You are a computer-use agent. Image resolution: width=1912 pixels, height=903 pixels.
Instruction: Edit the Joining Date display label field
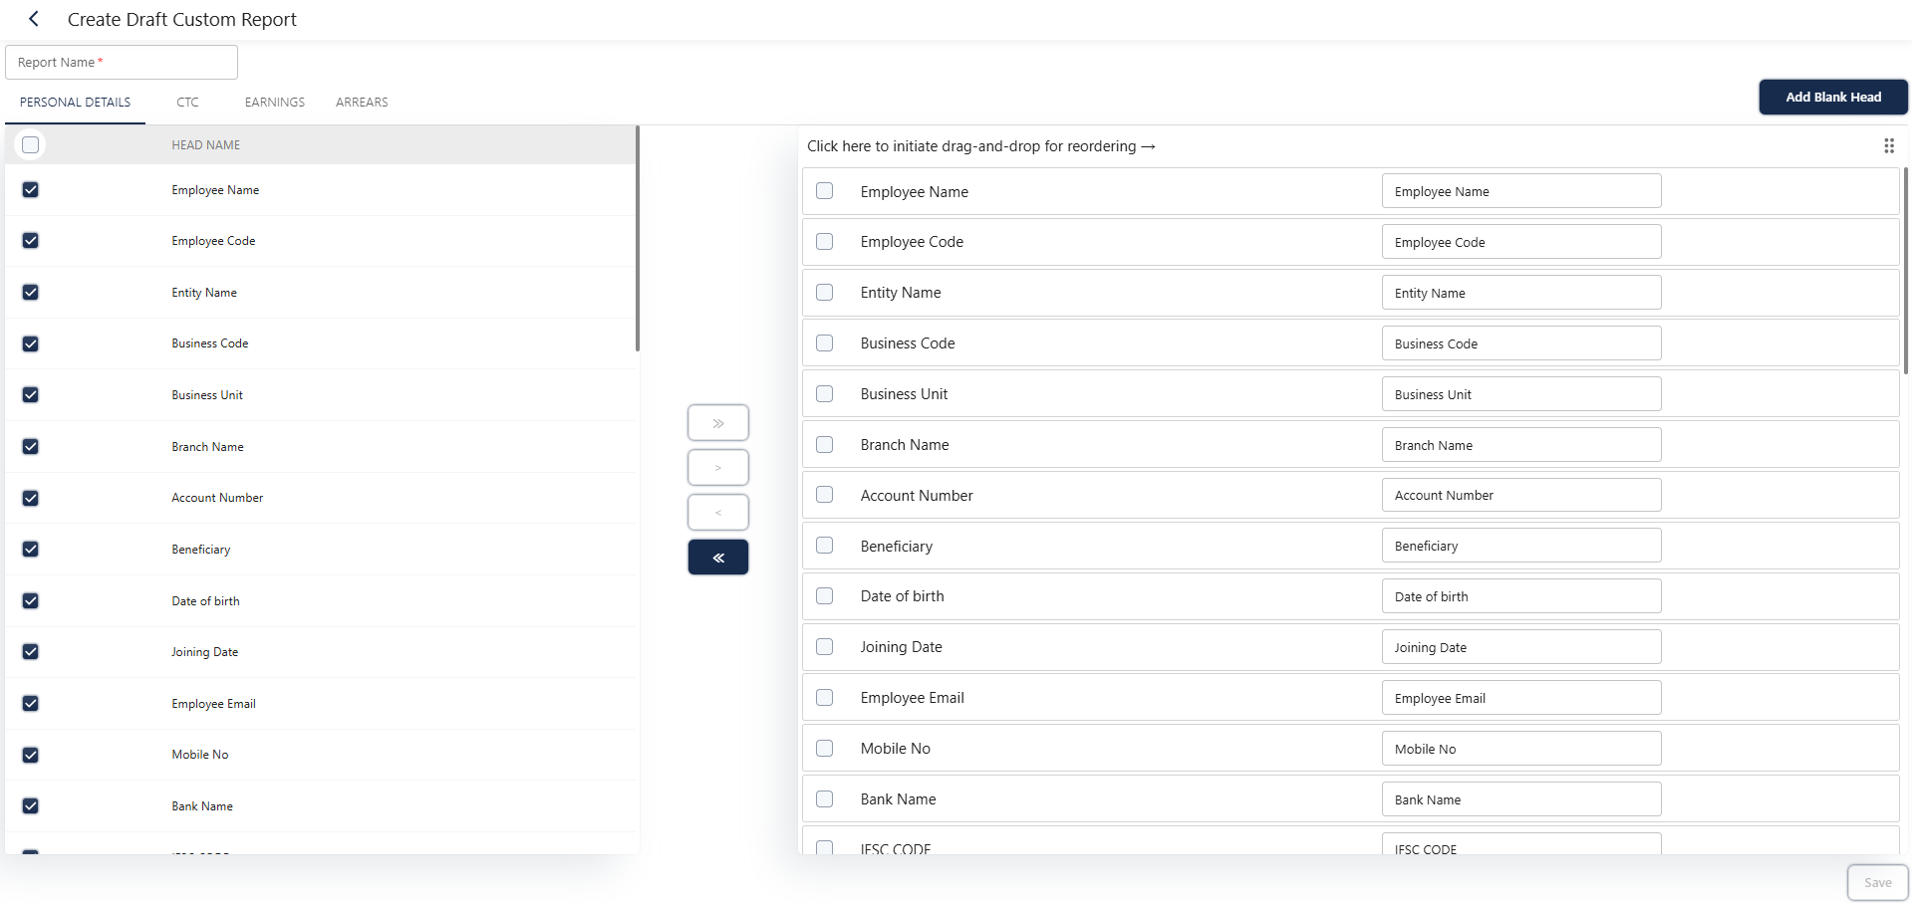[1521, 647]
